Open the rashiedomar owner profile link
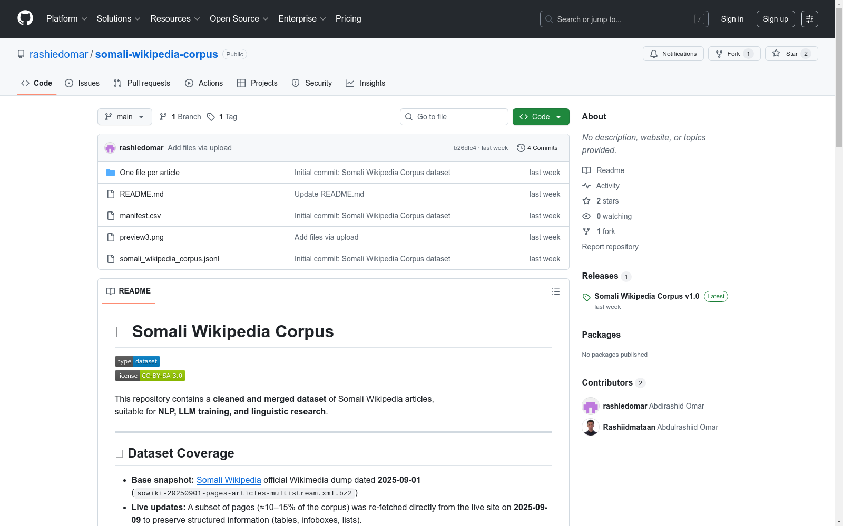The image size is (843, 526). click(x=58, y=54)
